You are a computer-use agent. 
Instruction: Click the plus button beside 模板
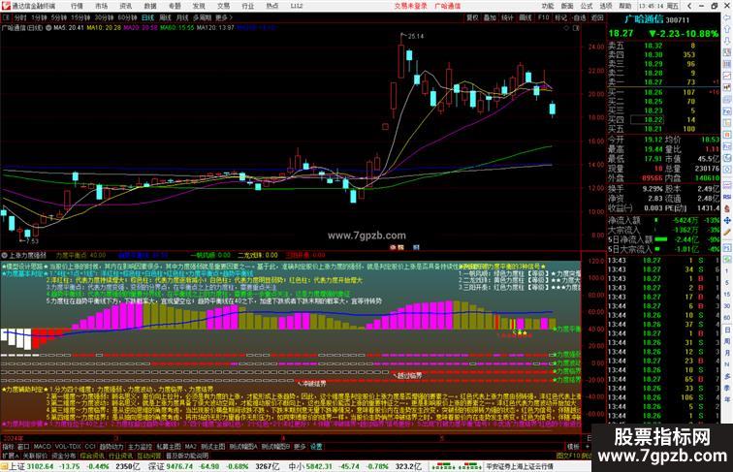point(588,447)
